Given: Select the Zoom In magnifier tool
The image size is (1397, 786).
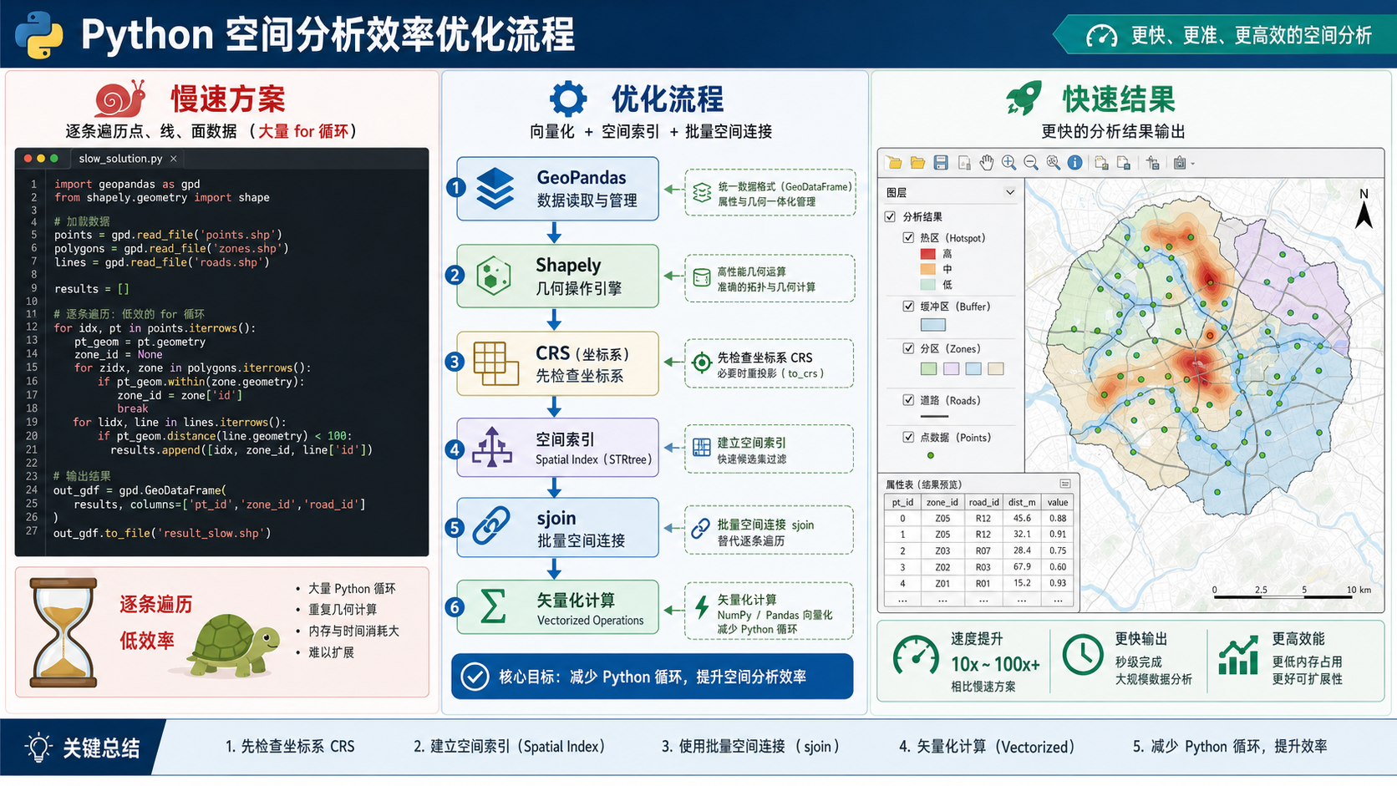Looking at the screenshot, I should click(1008, 163).
